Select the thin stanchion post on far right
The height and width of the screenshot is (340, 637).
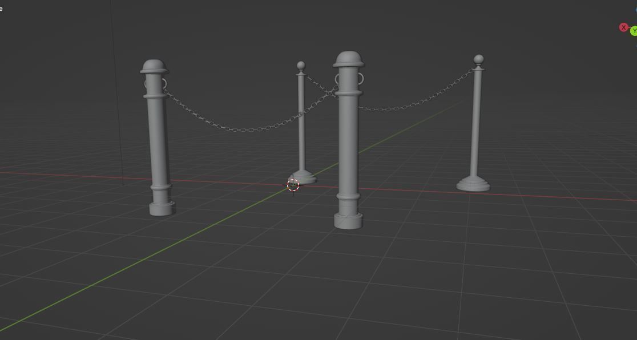click(475, 122)
